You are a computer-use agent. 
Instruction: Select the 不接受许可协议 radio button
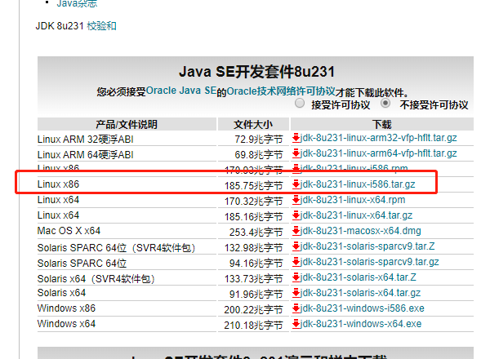point(385,103)
